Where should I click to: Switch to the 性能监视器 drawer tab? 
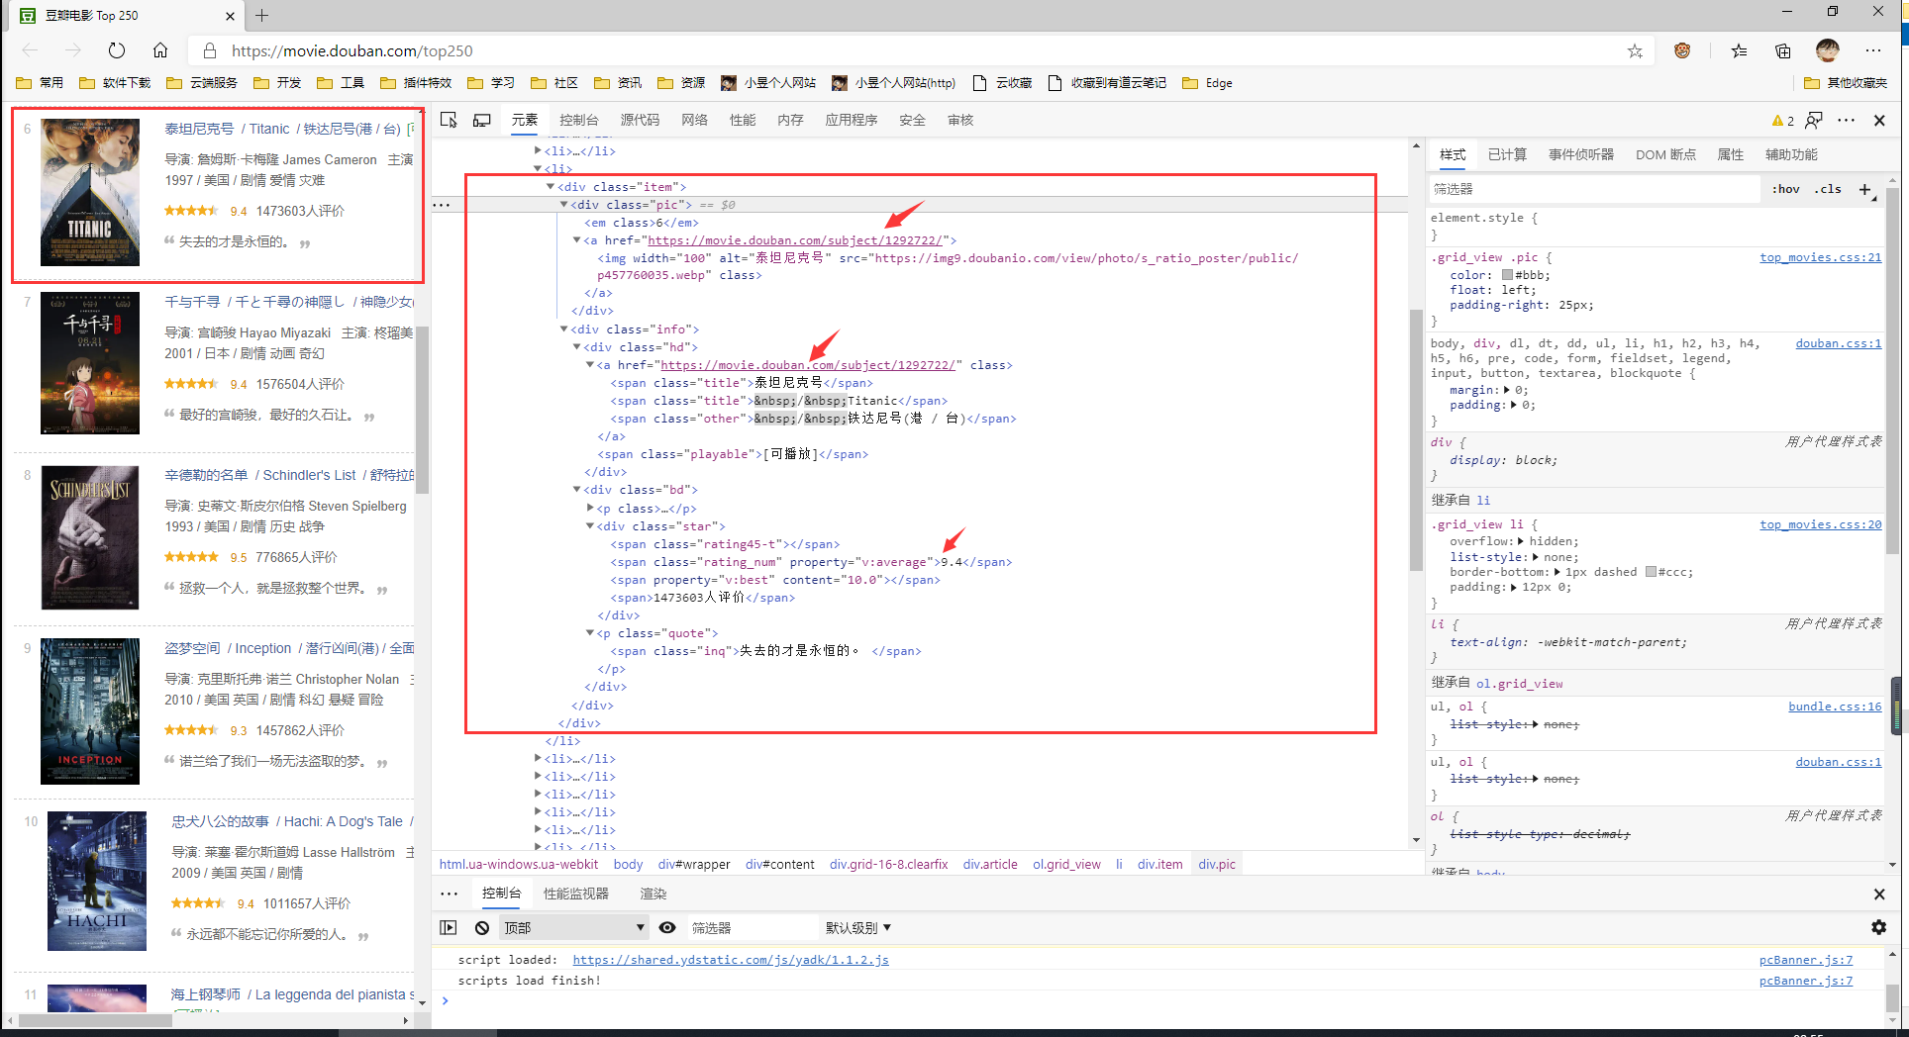pyautogui.click(x=576, y=894)
